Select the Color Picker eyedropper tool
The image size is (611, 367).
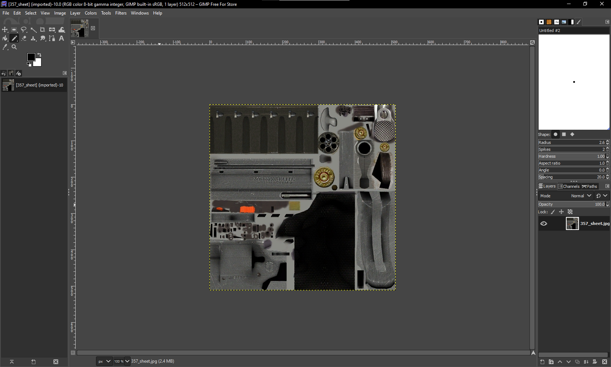[5, 47]
